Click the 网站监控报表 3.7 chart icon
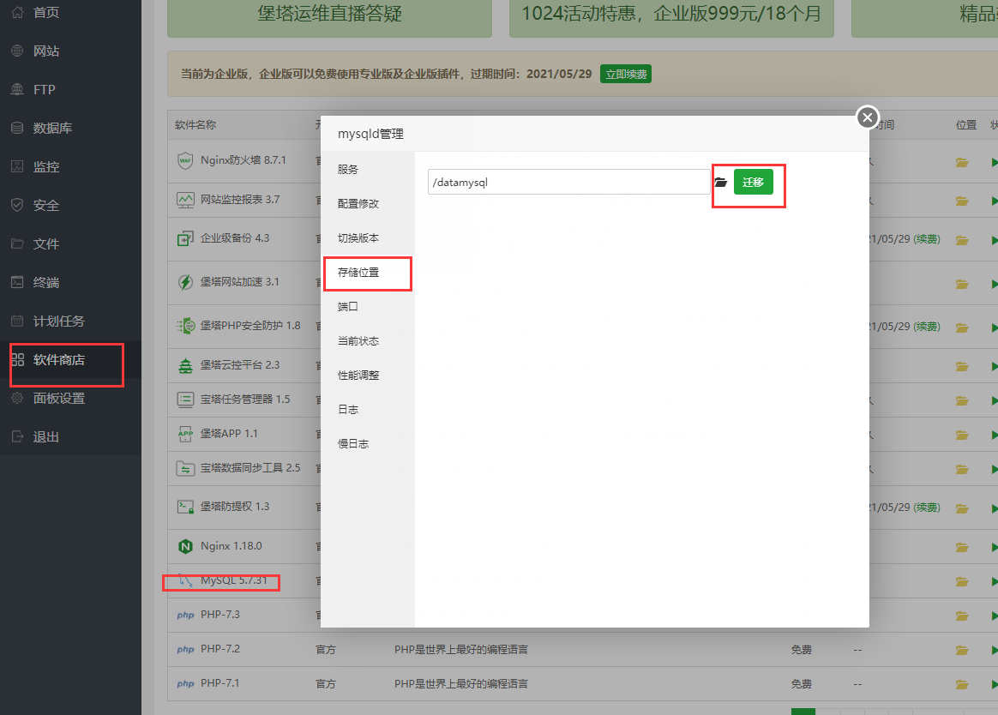This screenshot has width=998, height=715. coord(185,200)
